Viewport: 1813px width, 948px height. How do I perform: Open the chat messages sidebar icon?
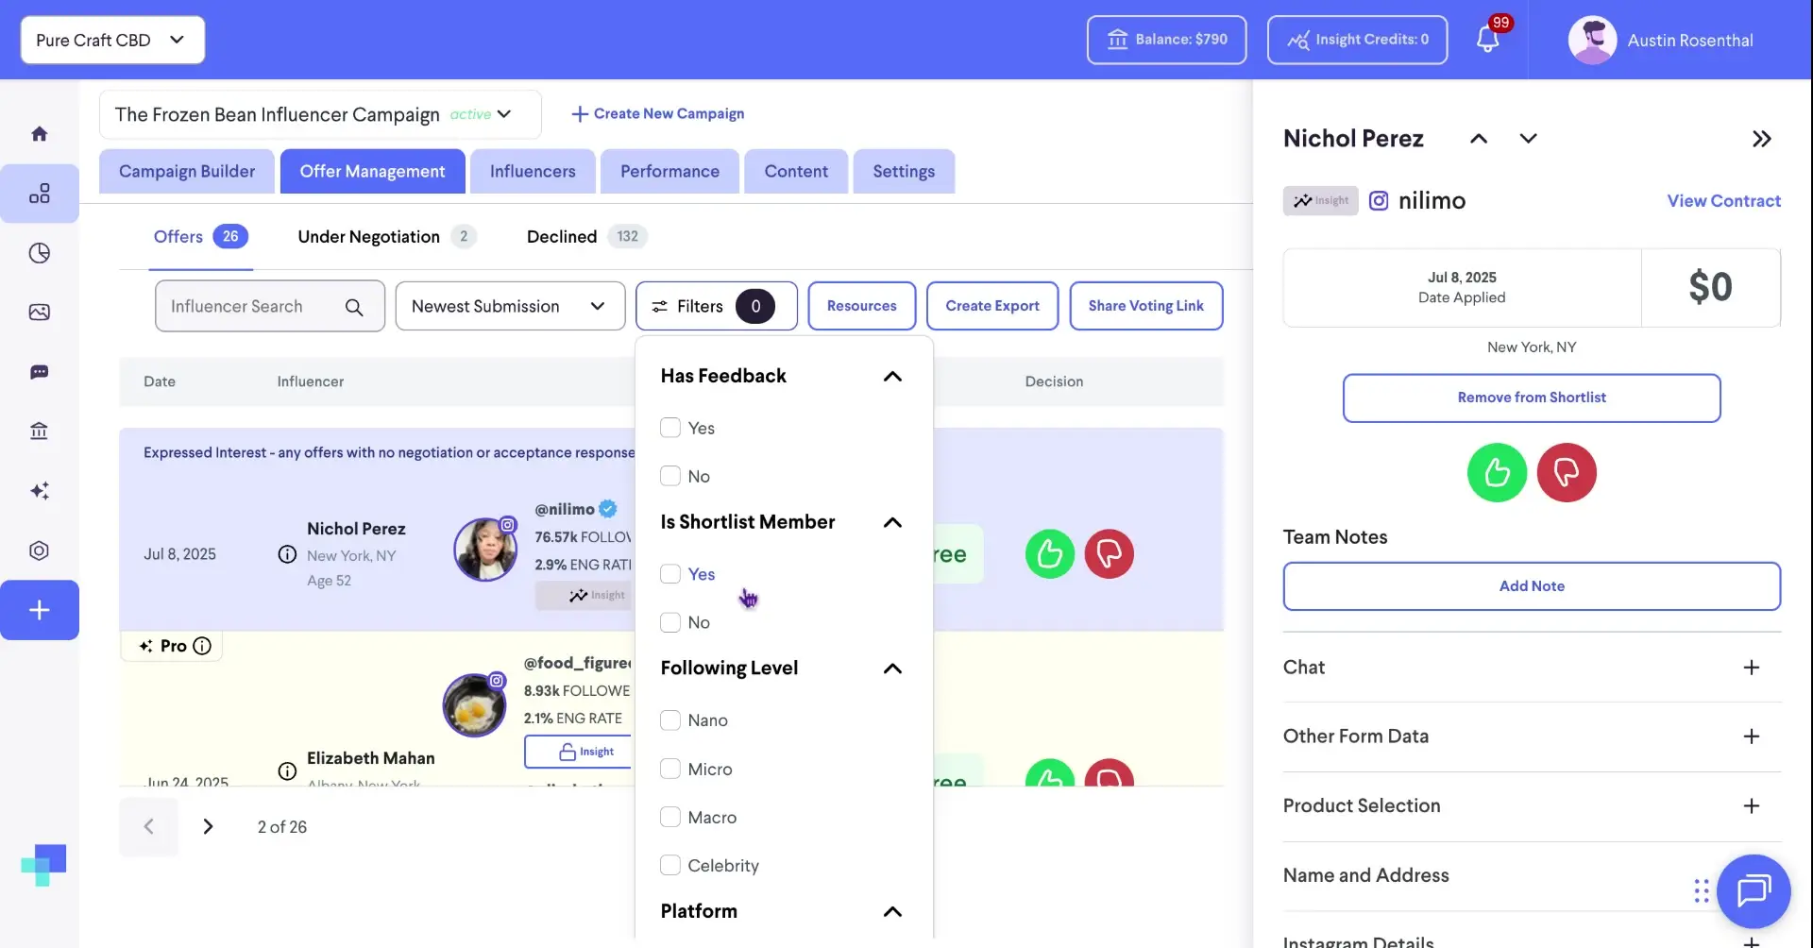pos(41,372)
